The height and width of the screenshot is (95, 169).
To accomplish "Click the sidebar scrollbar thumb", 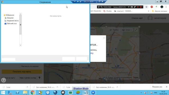I will pyautogui.click(x=21, y=25).
